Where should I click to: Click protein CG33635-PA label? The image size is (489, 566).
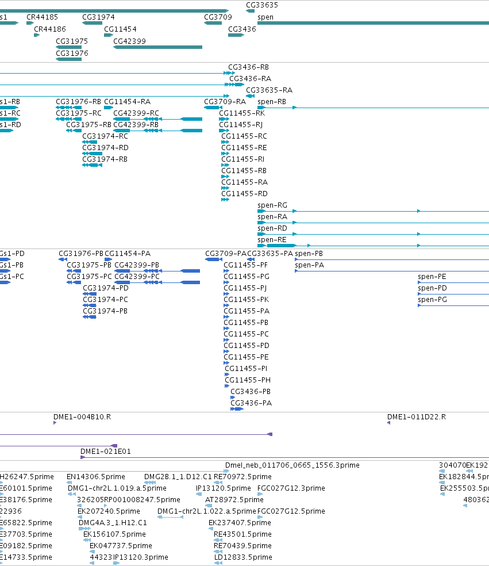[x=270, y=254]
